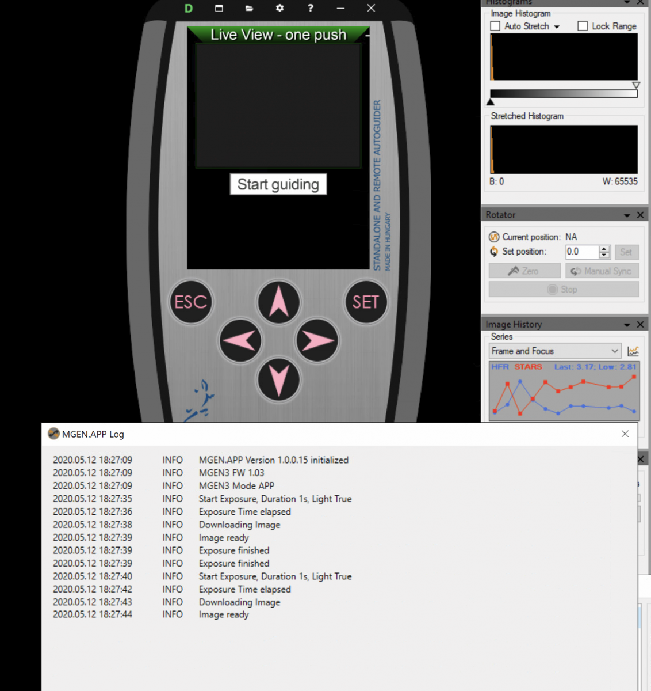Image resolution: width=651 pixels, height=691 pixels.
Task: Open the Auto Stretch dropdown arrow
Action: pos(557,27)
